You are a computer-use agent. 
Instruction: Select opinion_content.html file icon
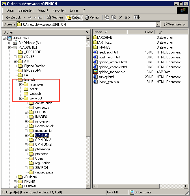pyautogui.click(x=95, y=67)
